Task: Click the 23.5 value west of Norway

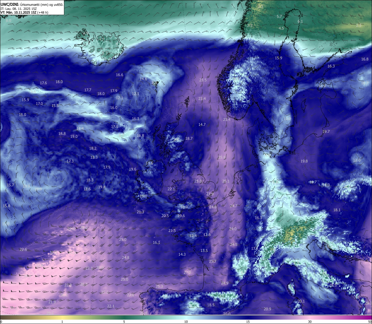Action: [203, 80]
